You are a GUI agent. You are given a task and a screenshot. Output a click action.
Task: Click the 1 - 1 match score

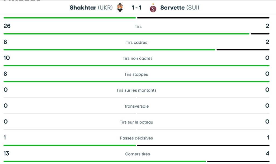click(x=136, y=8)
